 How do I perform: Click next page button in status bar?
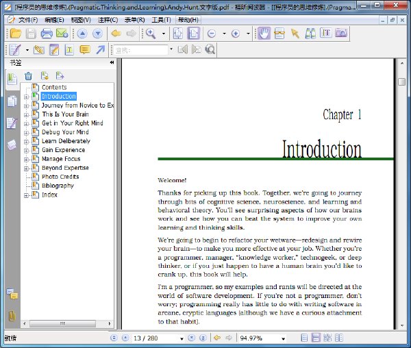click(x=192, y=338)
